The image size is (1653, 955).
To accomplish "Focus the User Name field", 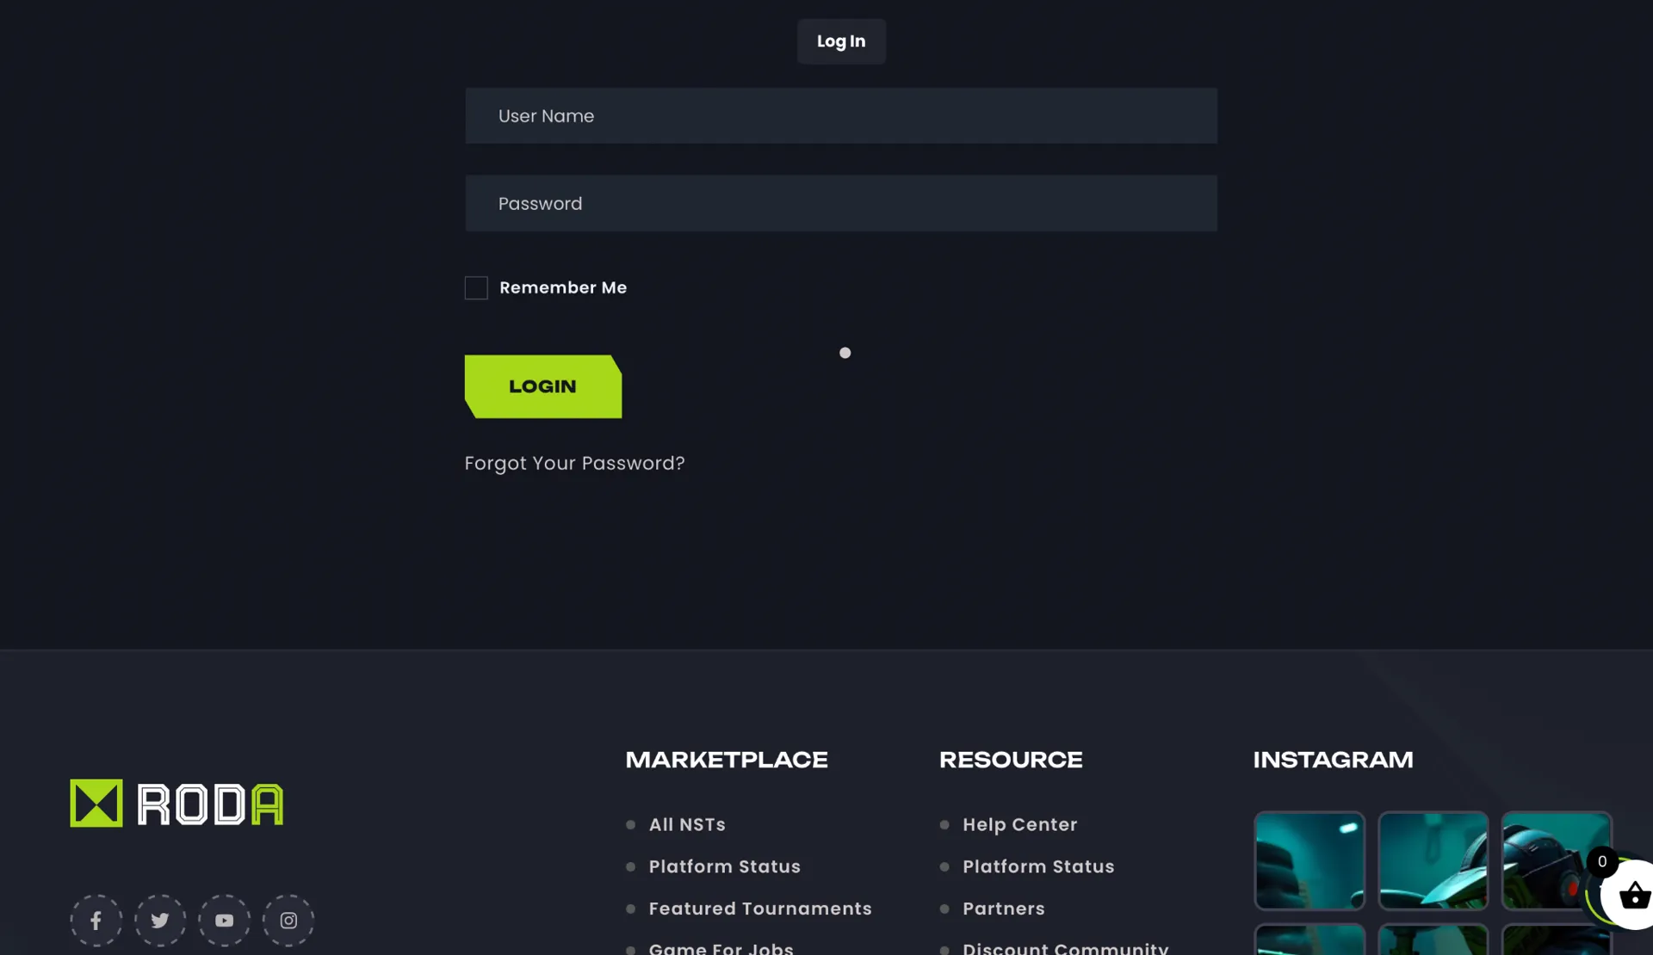I will pyautogui.click(x=841, y=116).
